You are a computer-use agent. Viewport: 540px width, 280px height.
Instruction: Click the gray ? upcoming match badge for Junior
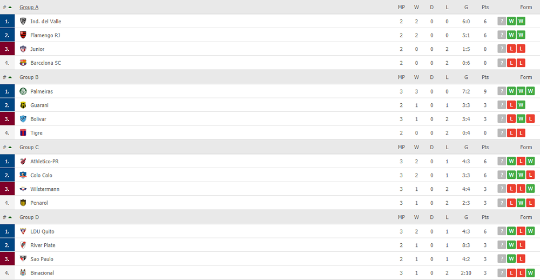[502, 49]
